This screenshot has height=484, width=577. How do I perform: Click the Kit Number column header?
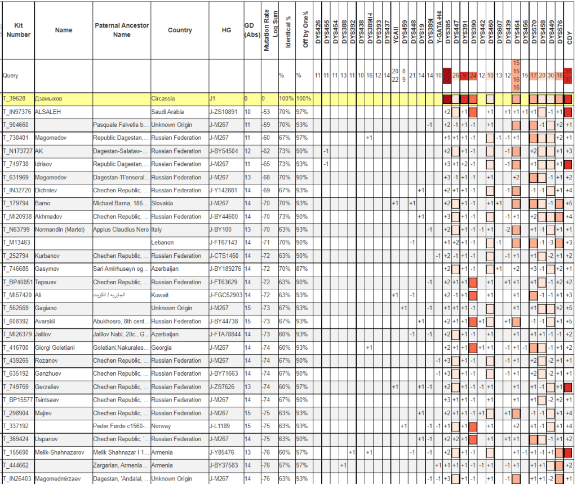coord(17,30)
